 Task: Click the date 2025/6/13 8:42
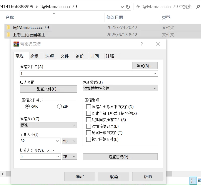click(122, 35)
